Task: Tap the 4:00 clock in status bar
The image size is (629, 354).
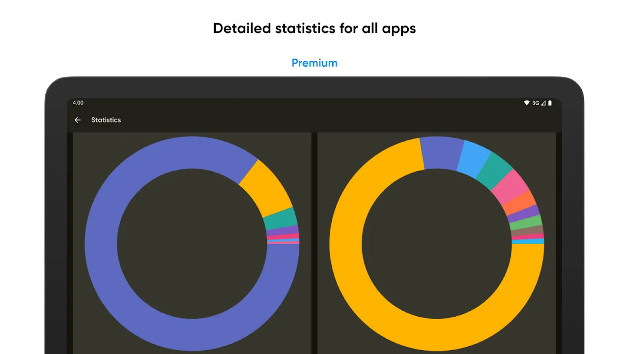Action: tap(78, 103)
